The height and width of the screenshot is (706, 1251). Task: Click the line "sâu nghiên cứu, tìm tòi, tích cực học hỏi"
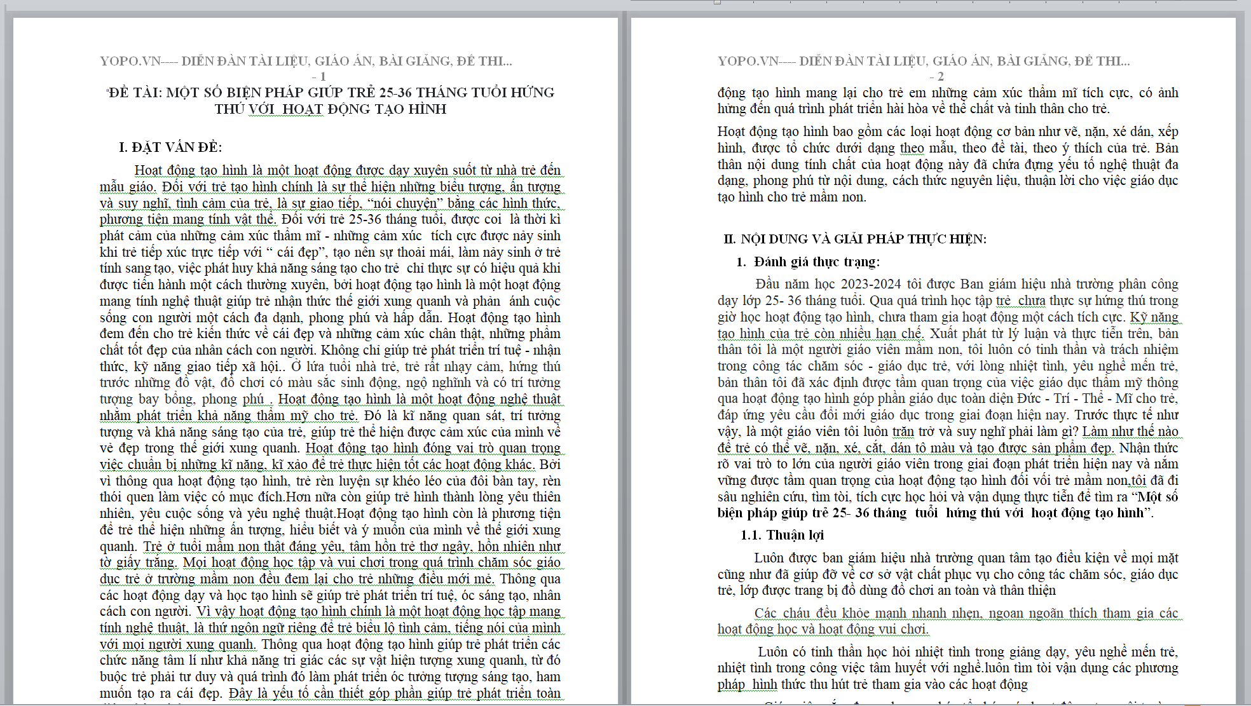coord(948,497)
